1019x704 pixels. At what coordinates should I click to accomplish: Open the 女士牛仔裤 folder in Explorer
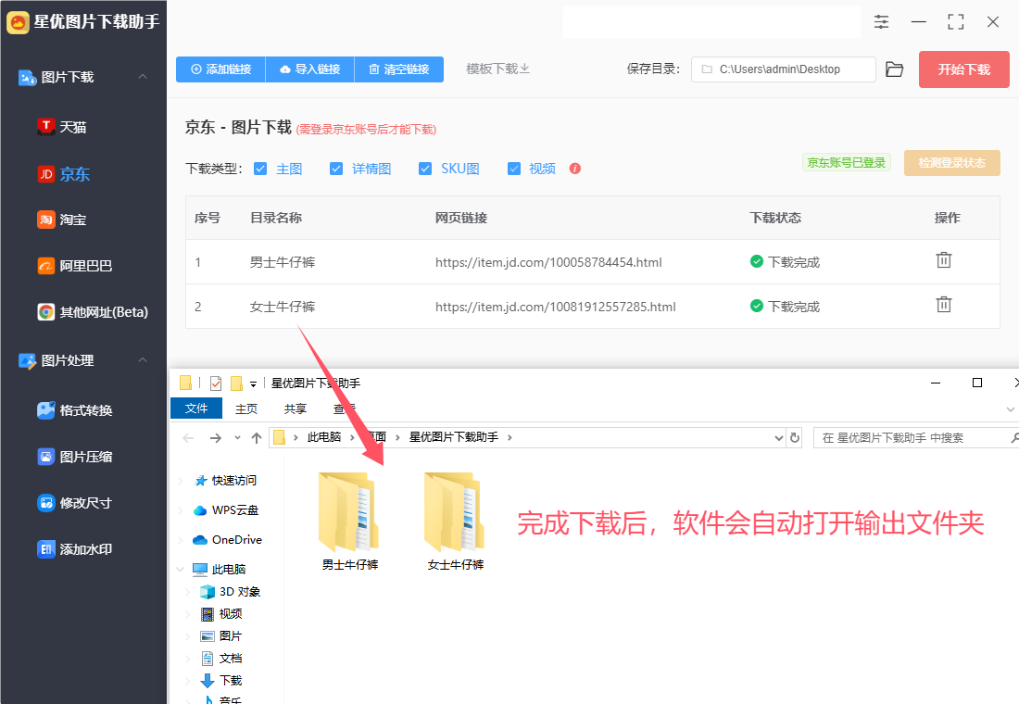455,522
